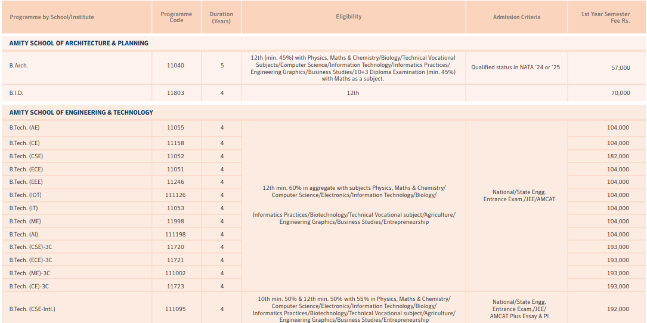The image size is (647, 323).
Task: Select the 193,000 fee for B.Tech. (CSE)-3C
Action: point(618,247)
